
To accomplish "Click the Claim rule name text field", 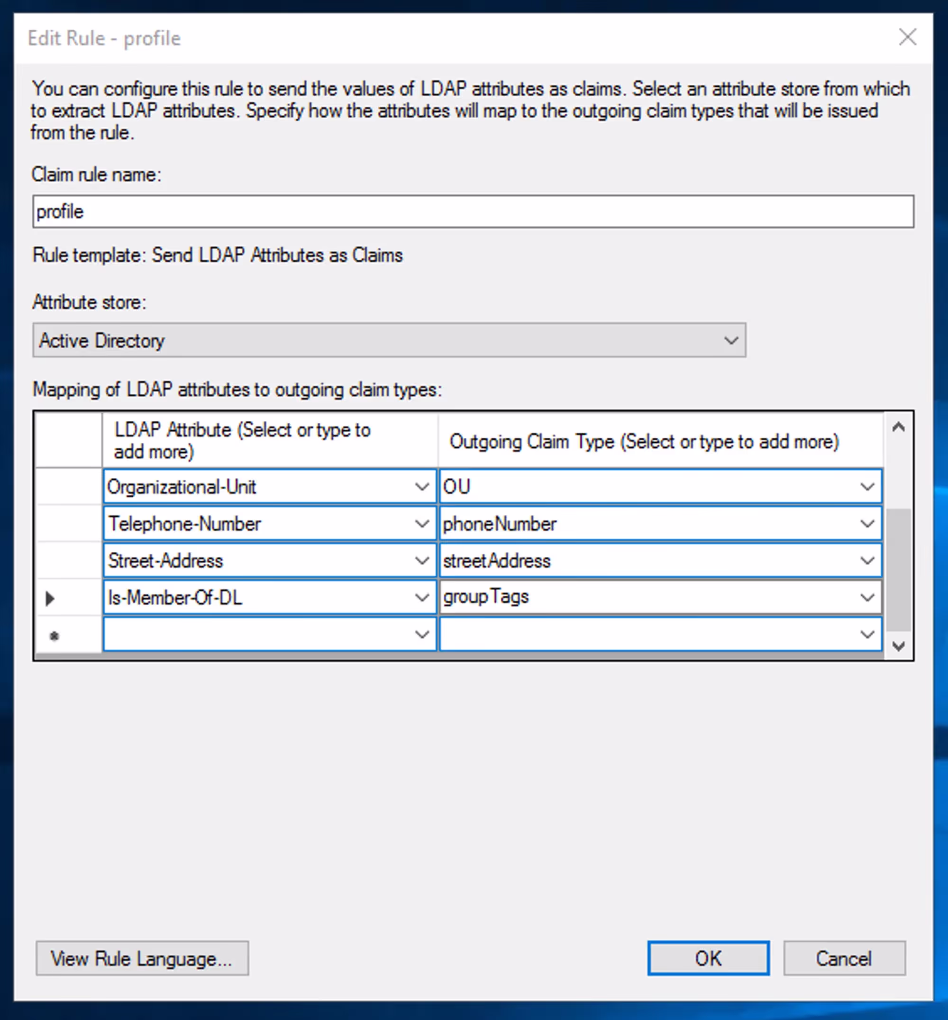I will (x=472, y=211).
